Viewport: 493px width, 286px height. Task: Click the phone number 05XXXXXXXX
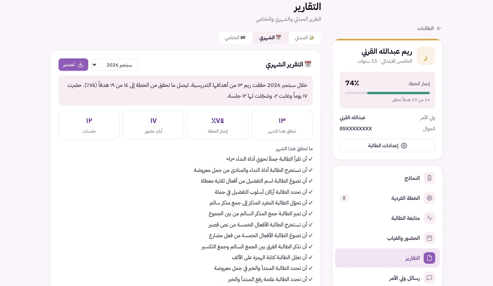356,129
